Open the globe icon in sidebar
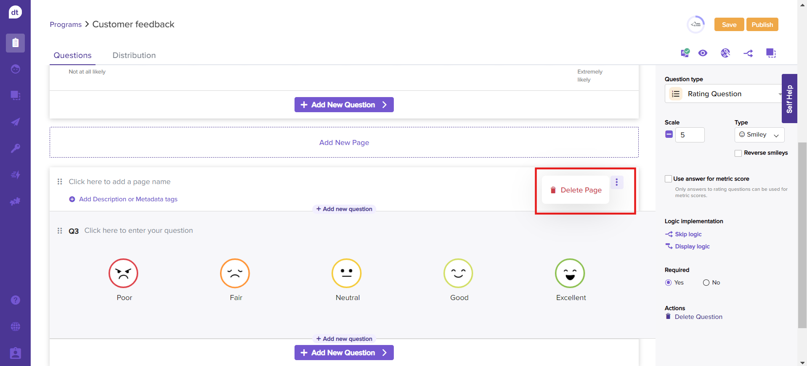Screen dimensions: 807x366 click(x=16, y=327)
